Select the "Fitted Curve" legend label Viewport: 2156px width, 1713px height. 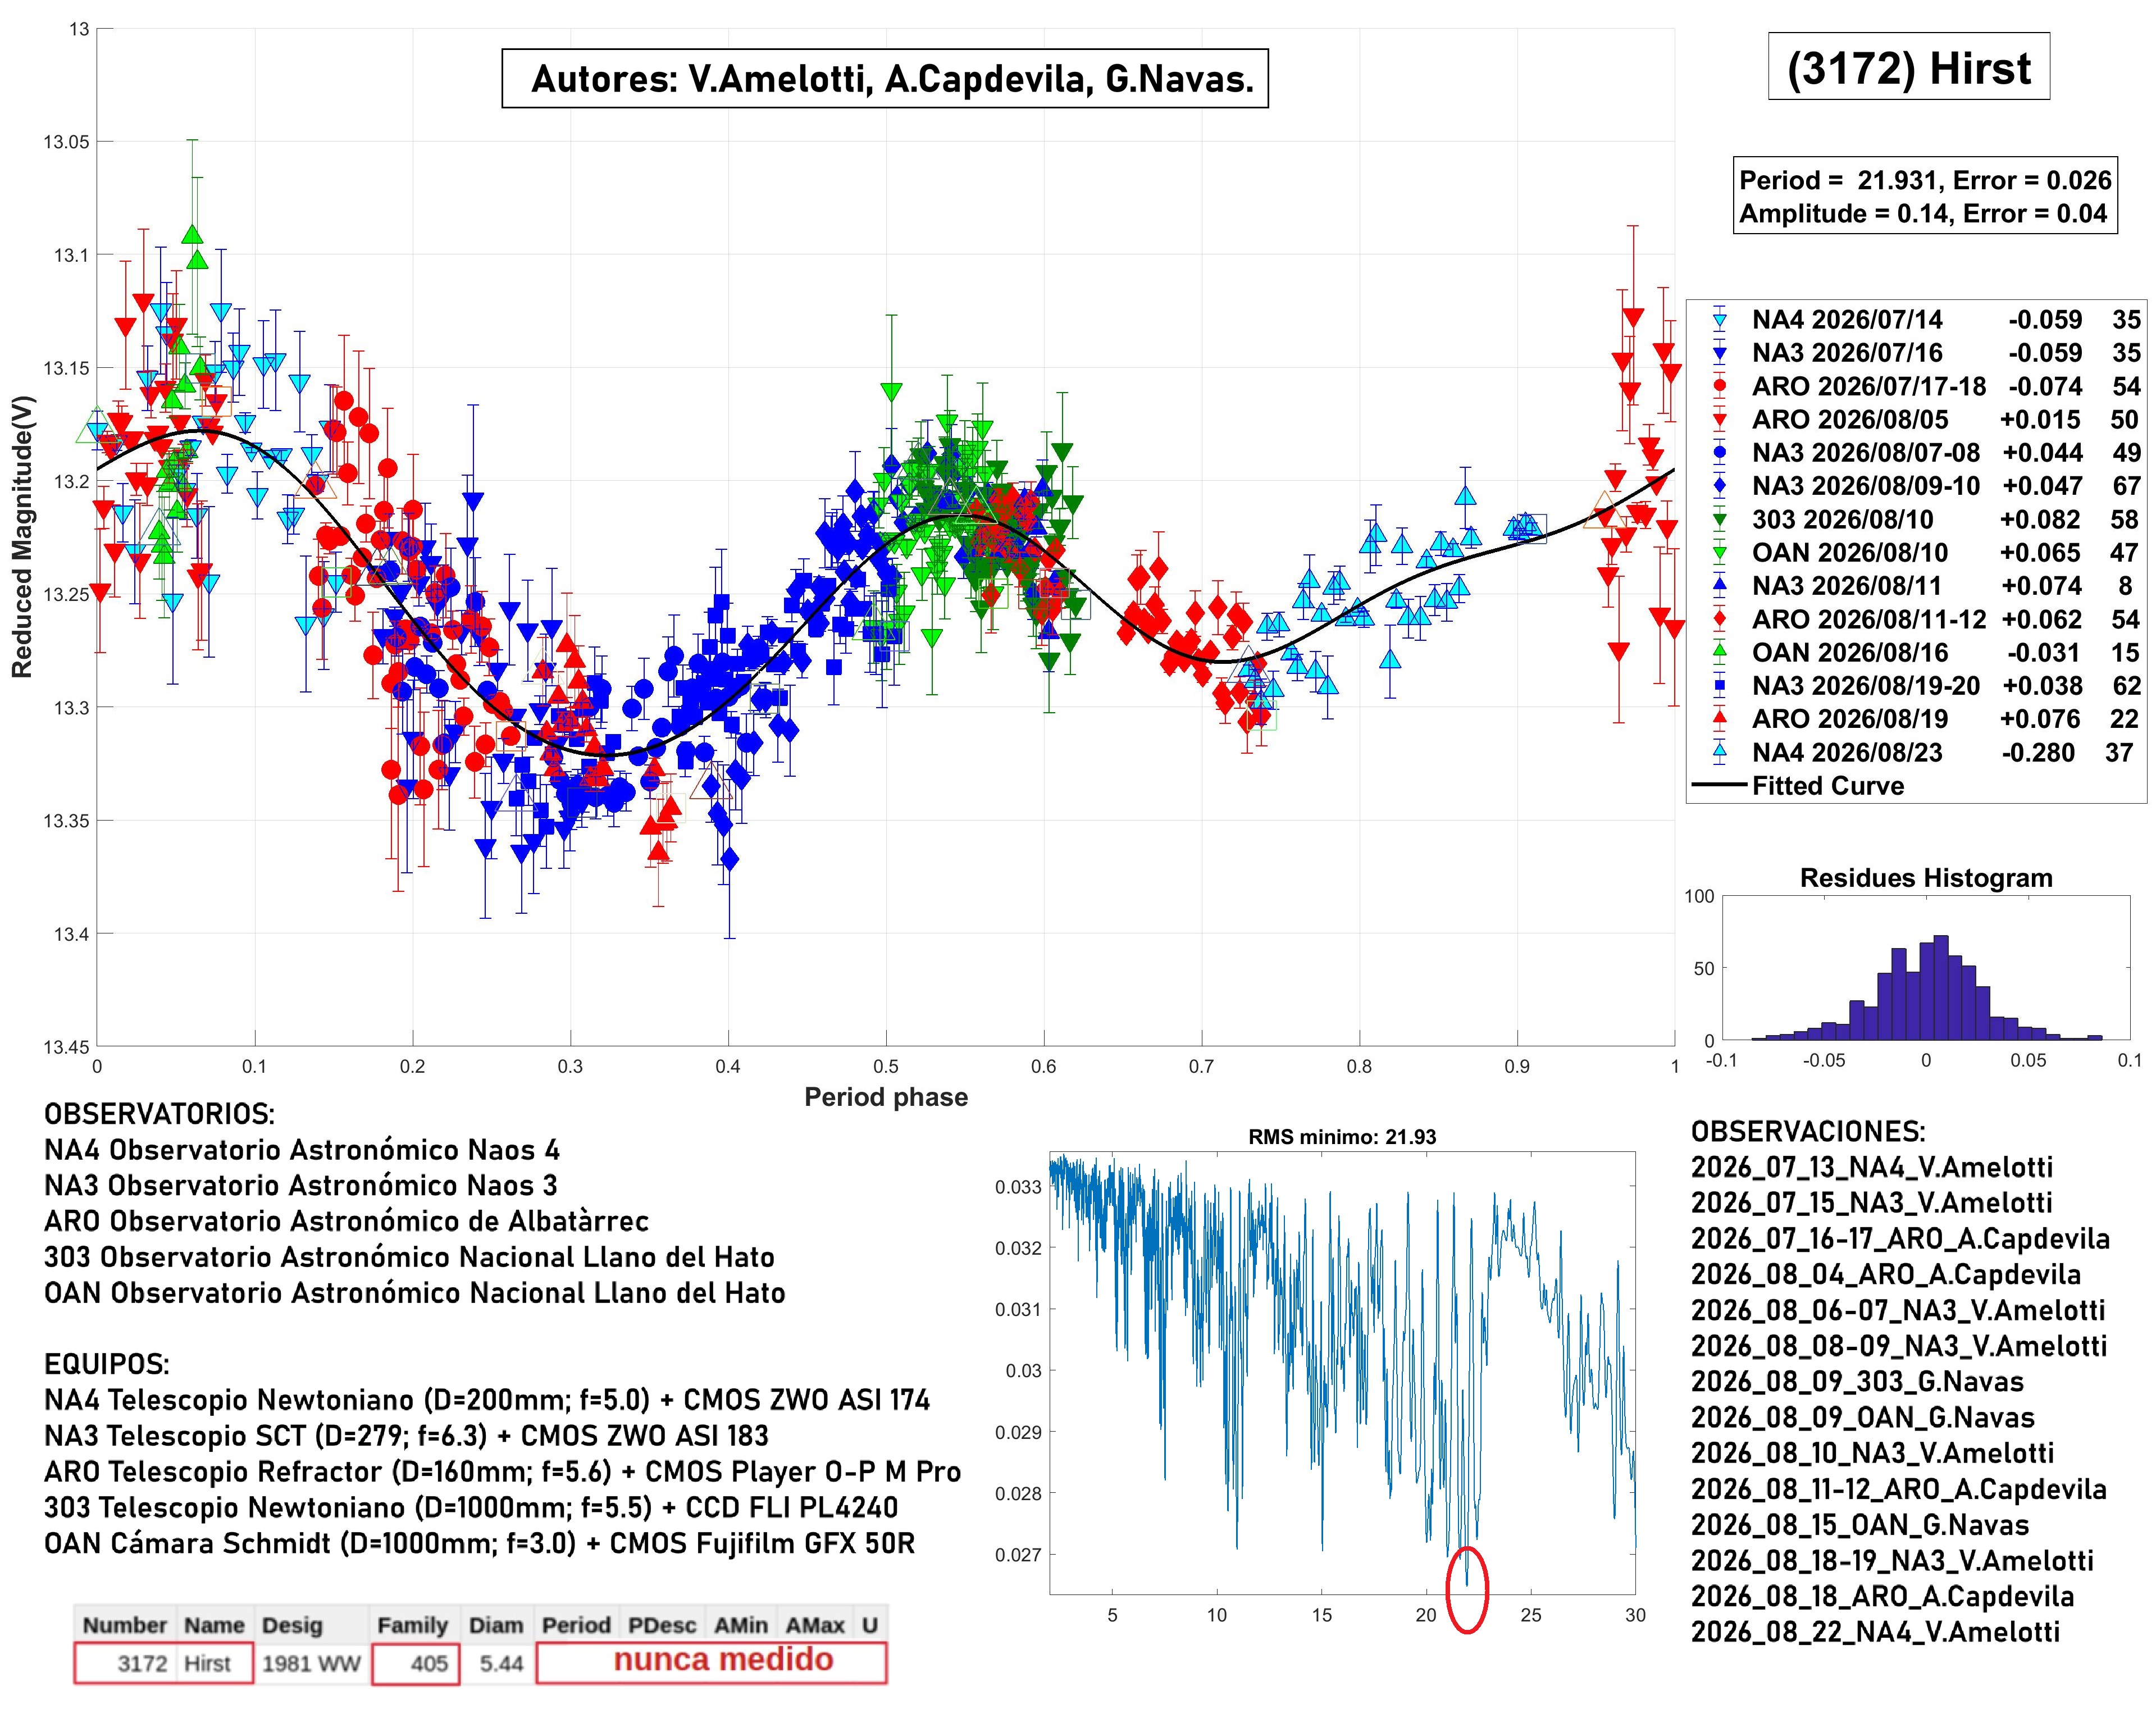(1828, 786)
